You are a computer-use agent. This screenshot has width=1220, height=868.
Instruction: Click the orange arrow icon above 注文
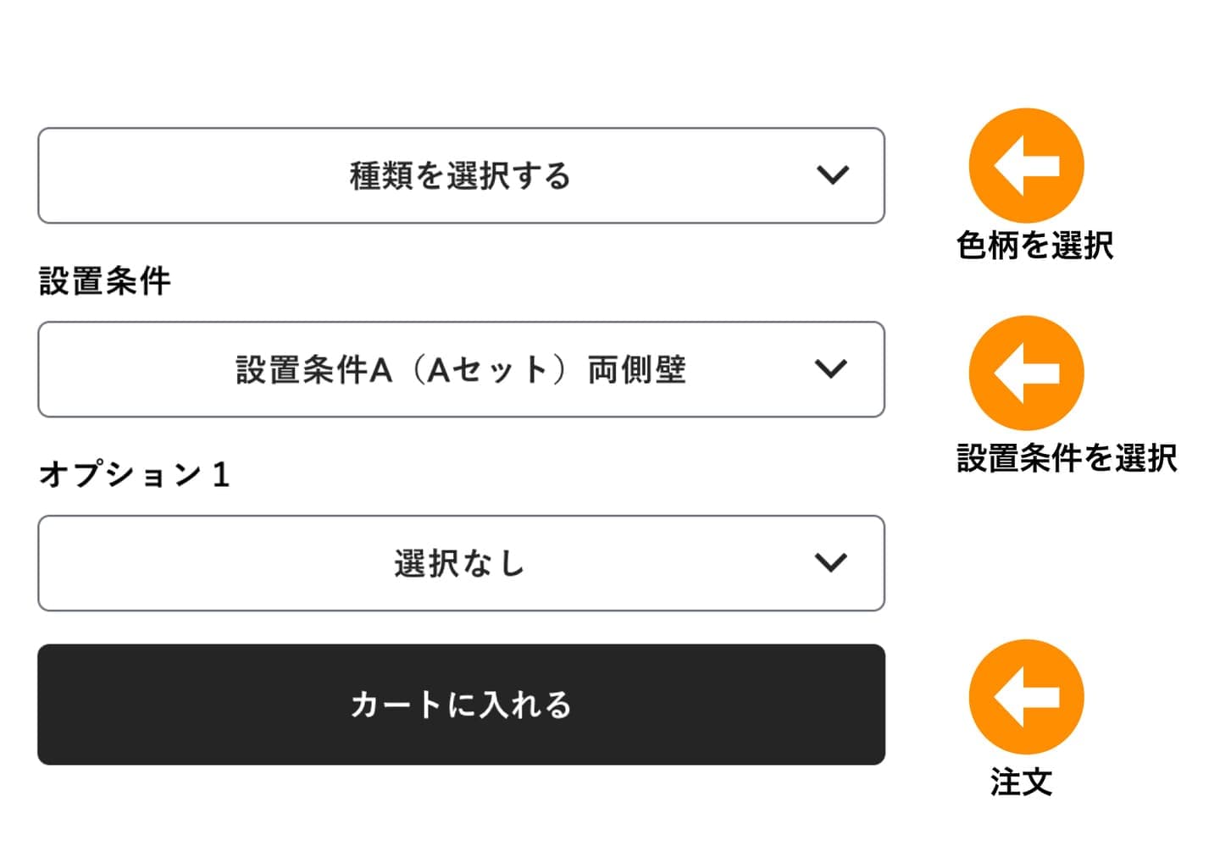1026,696
